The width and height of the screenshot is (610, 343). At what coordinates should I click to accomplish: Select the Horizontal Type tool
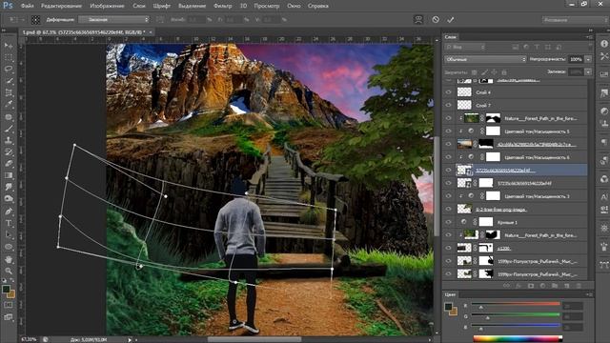pos(9,223)
